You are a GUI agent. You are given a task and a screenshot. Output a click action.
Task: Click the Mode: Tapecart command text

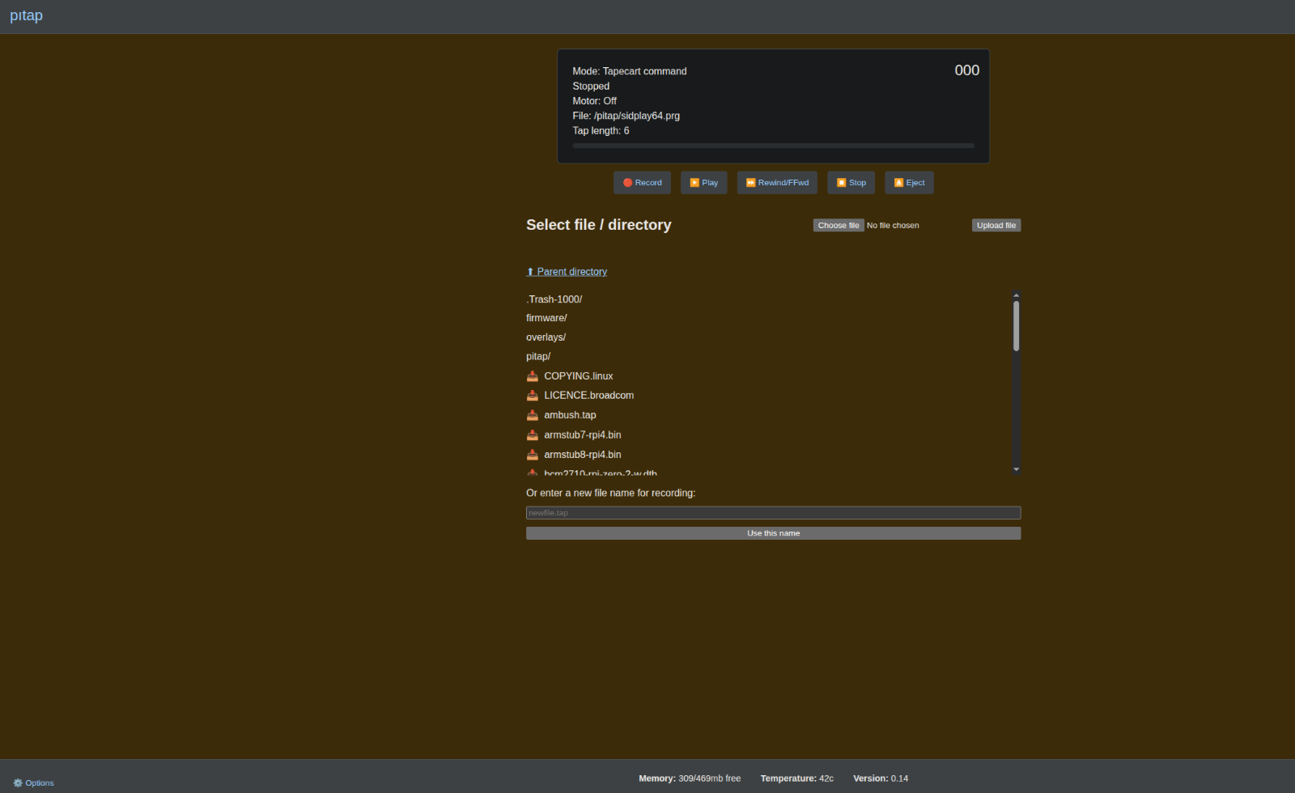[630, 71]
